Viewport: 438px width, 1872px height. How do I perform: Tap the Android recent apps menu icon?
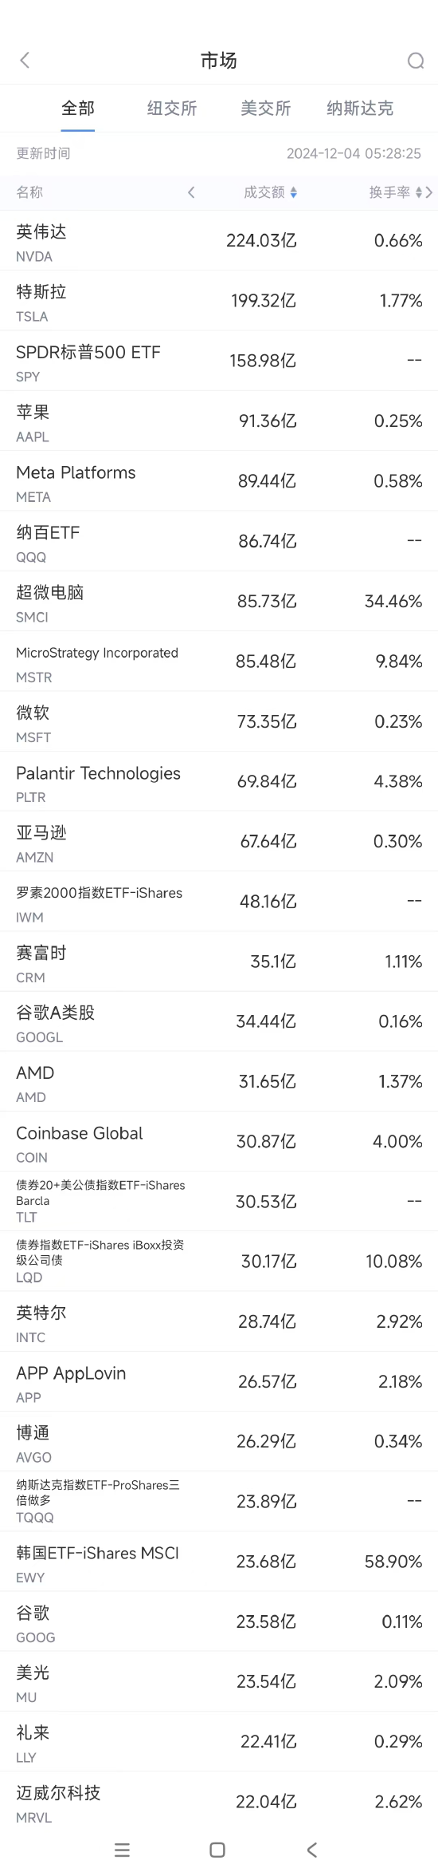click(122, 1850)
